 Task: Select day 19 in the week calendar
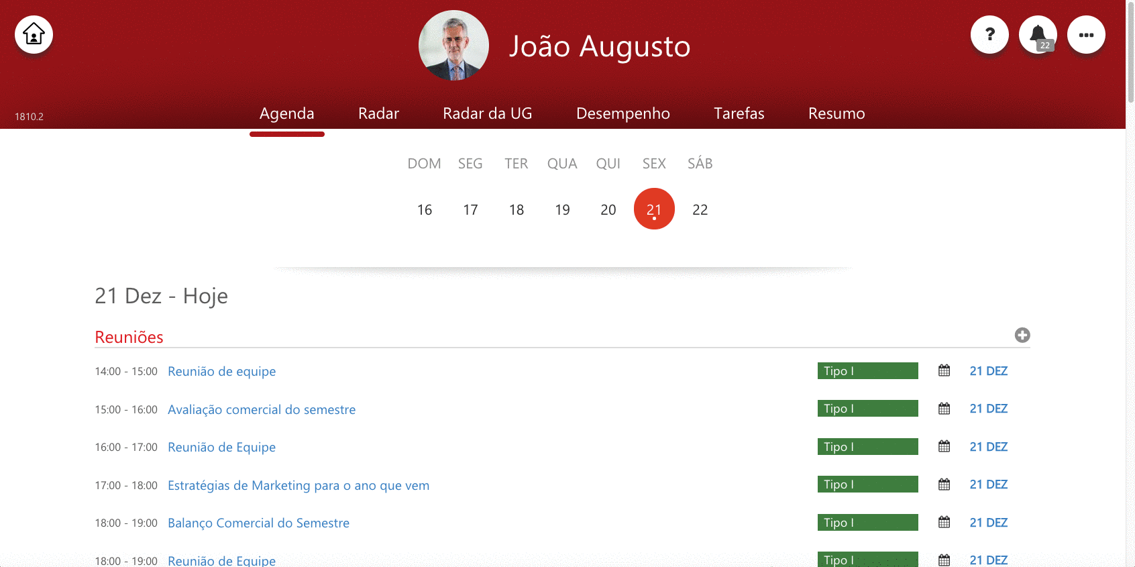[x=562, y=209]
